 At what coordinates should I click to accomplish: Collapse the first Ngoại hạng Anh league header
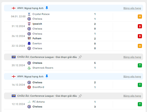coord(73,8)
